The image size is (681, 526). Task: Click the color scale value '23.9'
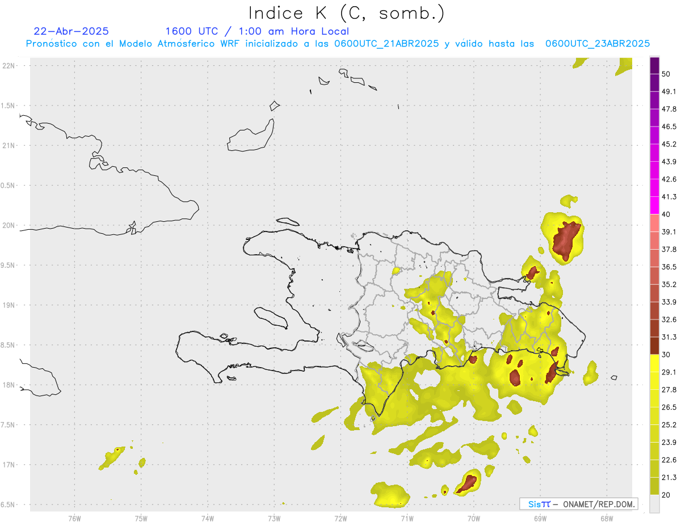669,443
